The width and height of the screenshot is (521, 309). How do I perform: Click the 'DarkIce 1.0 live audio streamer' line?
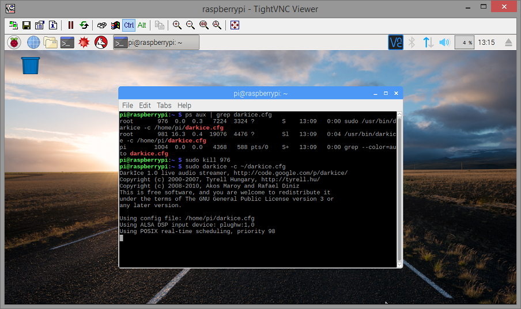pyautogui.click(x=233, y=173)
